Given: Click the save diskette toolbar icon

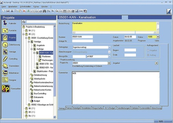Looking at the screenshot, I should point(8,11).
